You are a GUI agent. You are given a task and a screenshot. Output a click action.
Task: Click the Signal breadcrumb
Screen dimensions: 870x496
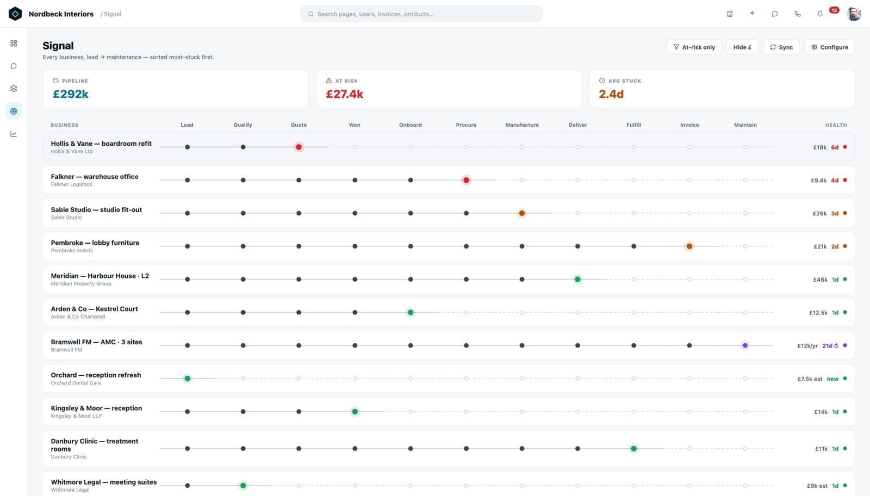coord(113,14)
